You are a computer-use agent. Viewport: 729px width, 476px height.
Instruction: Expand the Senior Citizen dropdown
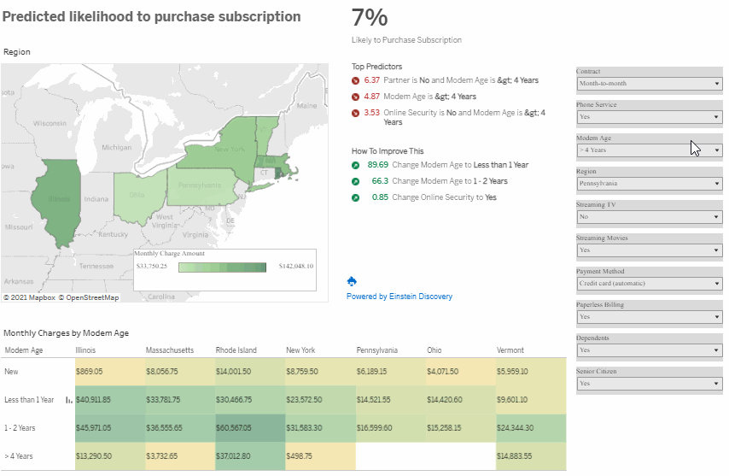tap(649, 384)
